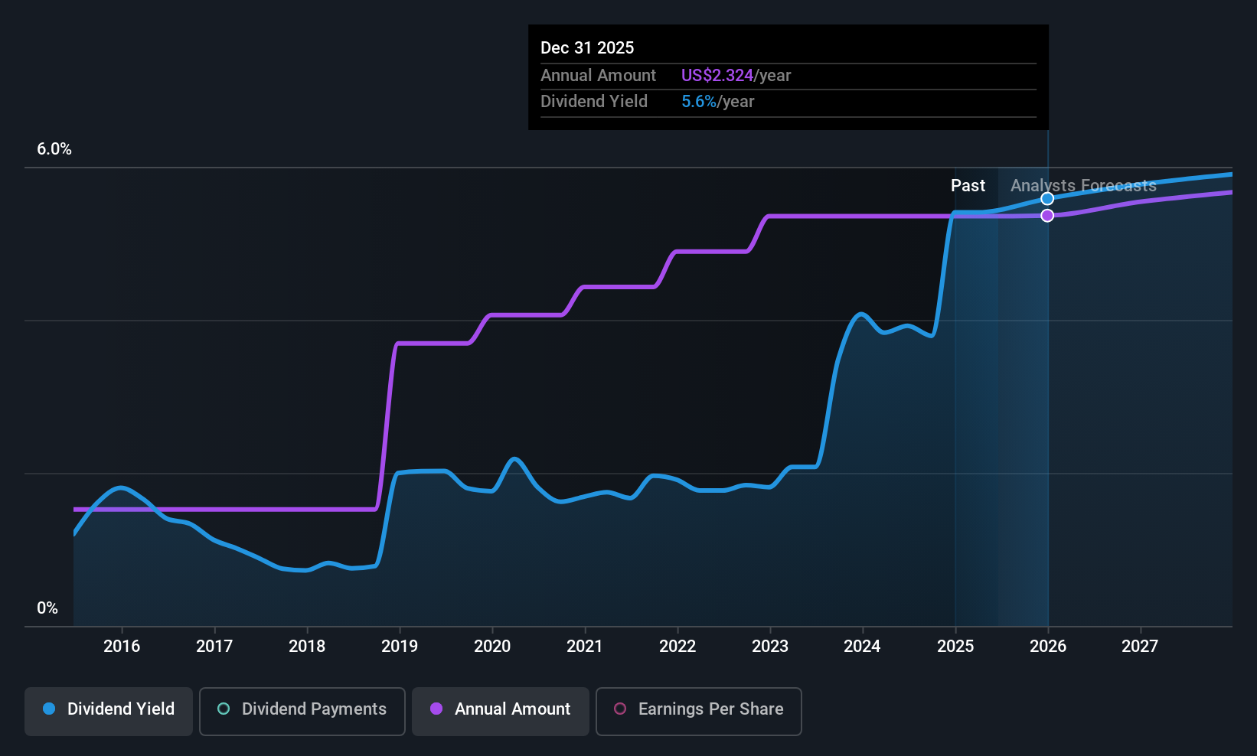The height and width of the screenshot is (756, 1257).
Task: Select the purple amount marker at 2026
Action: click(x=1047, y=216)
